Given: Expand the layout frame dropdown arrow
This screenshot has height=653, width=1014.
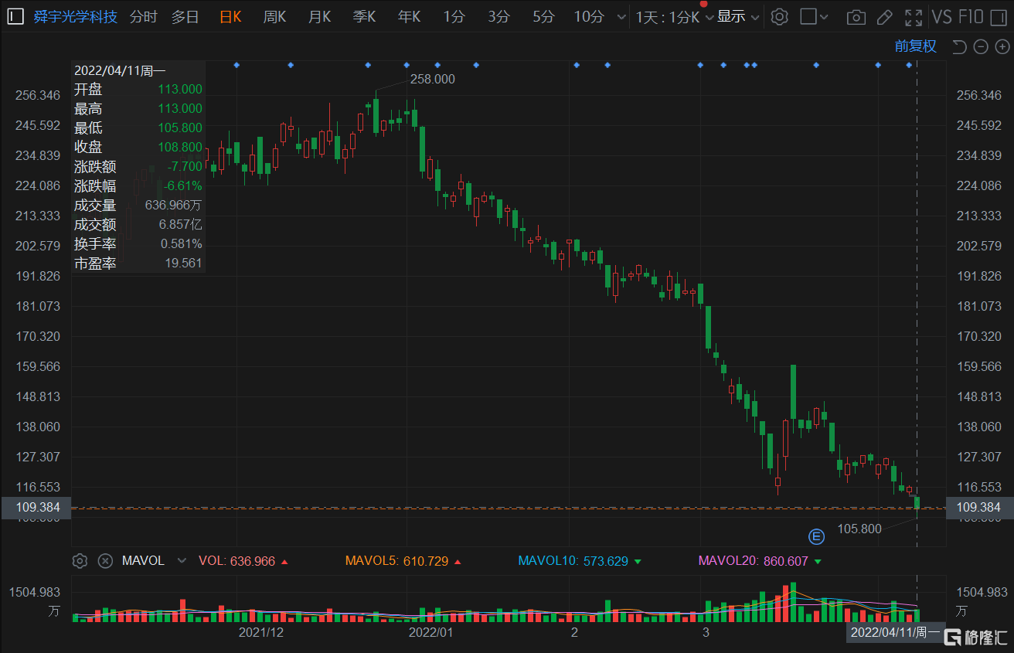Looking at the screenshot, I should coord(824,17).
